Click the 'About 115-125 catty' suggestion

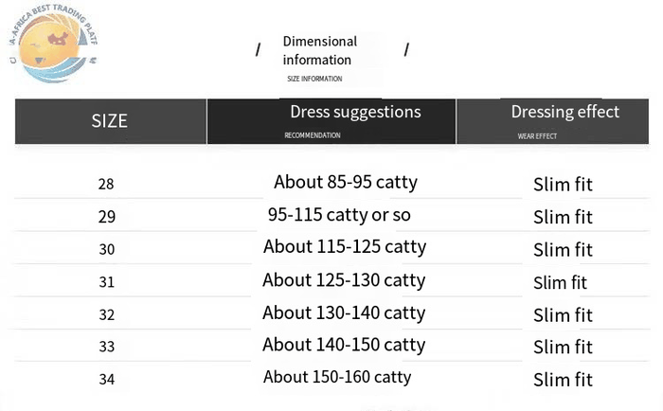345,247
